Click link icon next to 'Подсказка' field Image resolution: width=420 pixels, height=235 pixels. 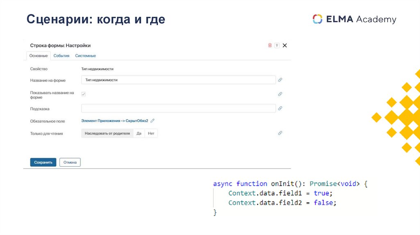280,108
